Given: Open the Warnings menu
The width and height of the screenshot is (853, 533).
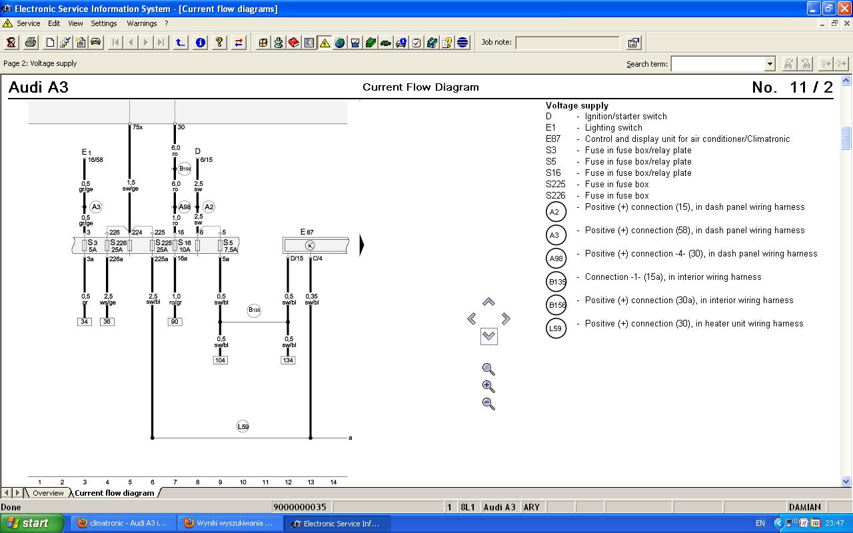Looking at the screenshot, I should [142, 23].
